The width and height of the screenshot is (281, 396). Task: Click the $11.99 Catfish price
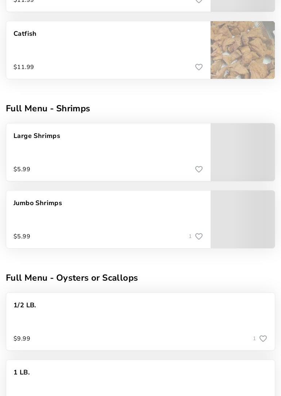pos(24,67)
